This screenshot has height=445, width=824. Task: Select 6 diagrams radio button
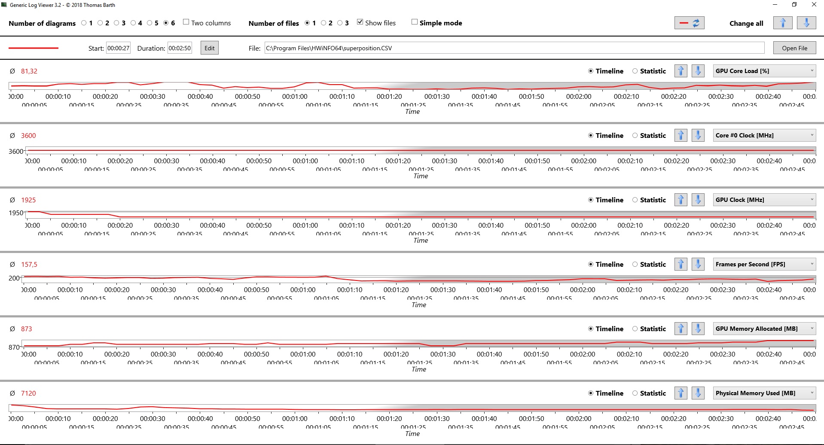(x=166, y=23)
